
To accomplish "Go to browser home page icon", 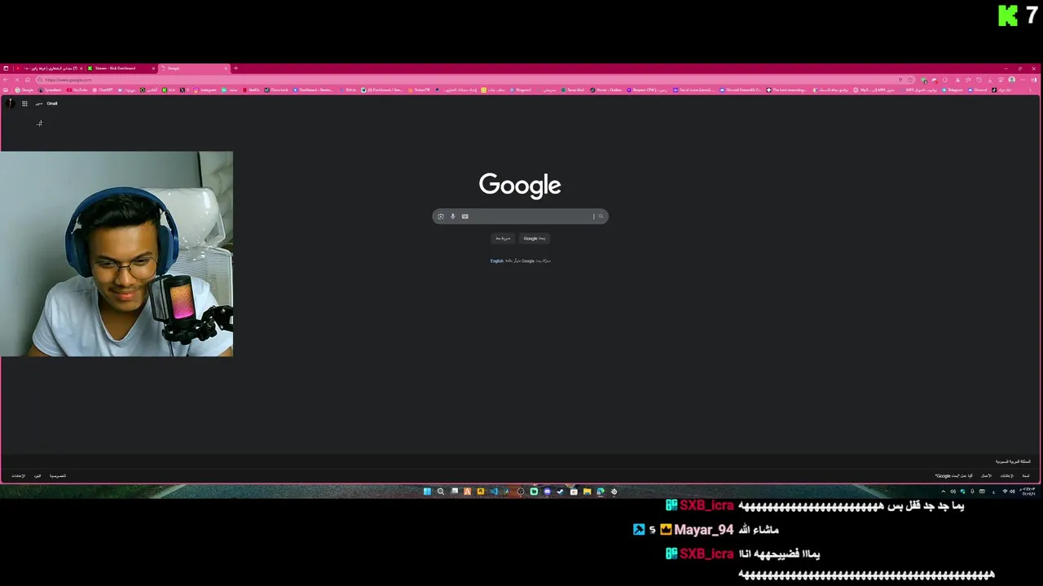I will pyautogui.click(x=28, y=80).
